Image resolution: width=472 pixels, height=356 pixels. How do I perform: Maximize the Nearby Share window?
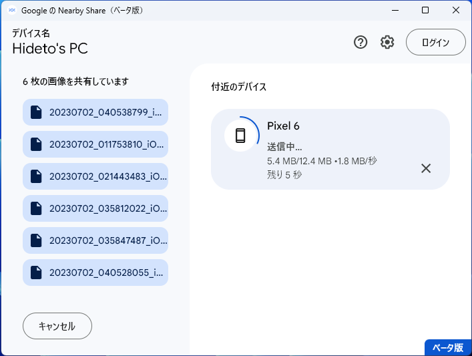pyautogui.click(x=425, y=10)
